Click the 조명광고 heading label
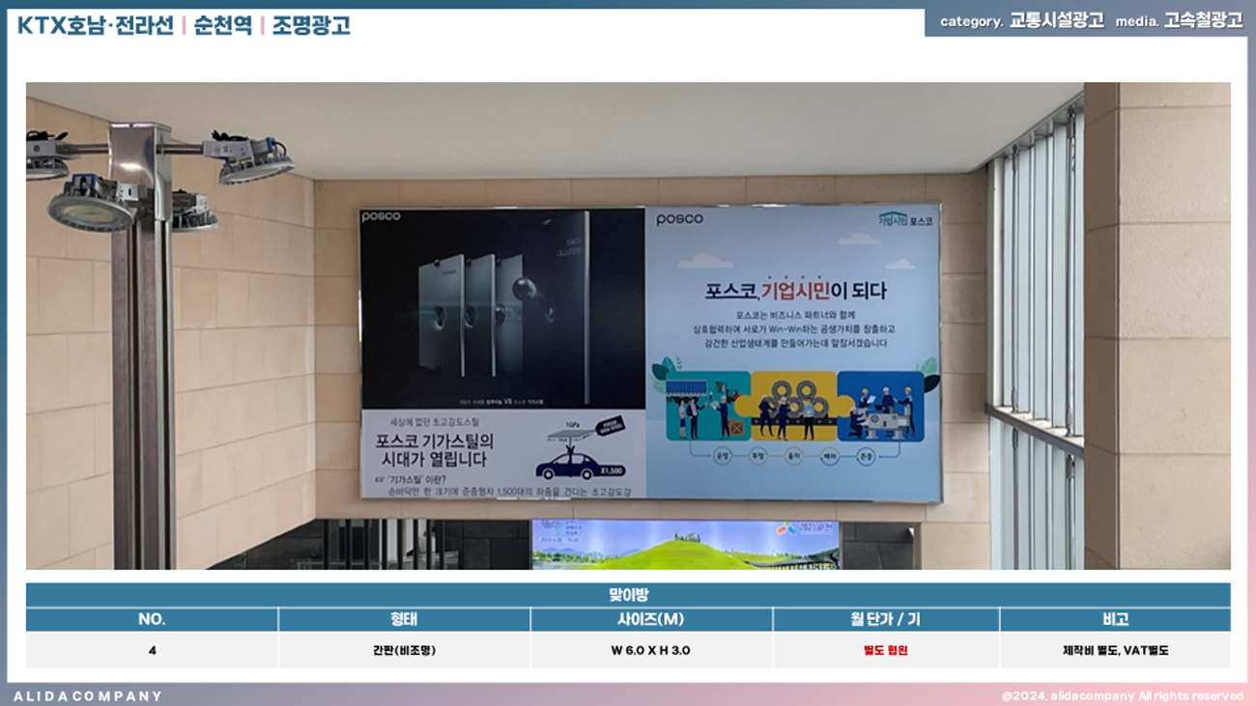The height and width of the screenshot is (706, 1256). click(310, 25)
